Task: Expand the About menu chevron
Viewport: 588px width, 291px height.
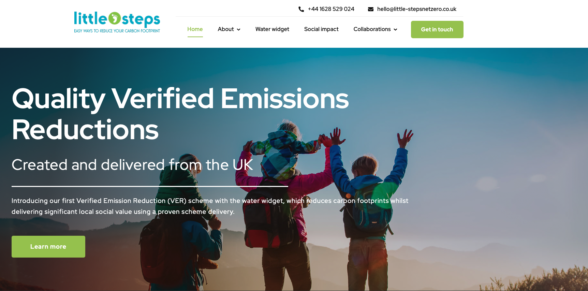Action: (x=238, y=30)
